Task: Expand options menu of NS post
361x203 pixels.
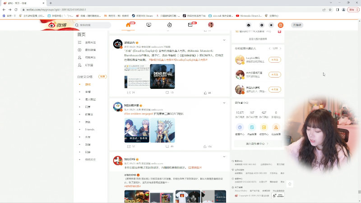Action: [x=224, y=103]
